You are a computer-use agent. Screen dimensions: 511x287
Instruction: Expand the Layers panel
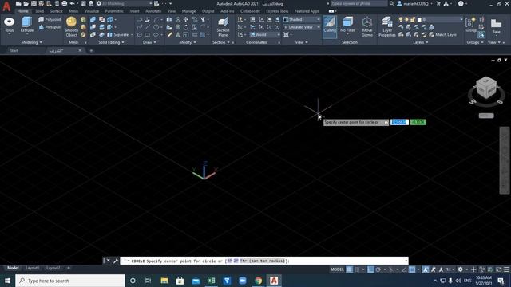click(x=421, y=42)
